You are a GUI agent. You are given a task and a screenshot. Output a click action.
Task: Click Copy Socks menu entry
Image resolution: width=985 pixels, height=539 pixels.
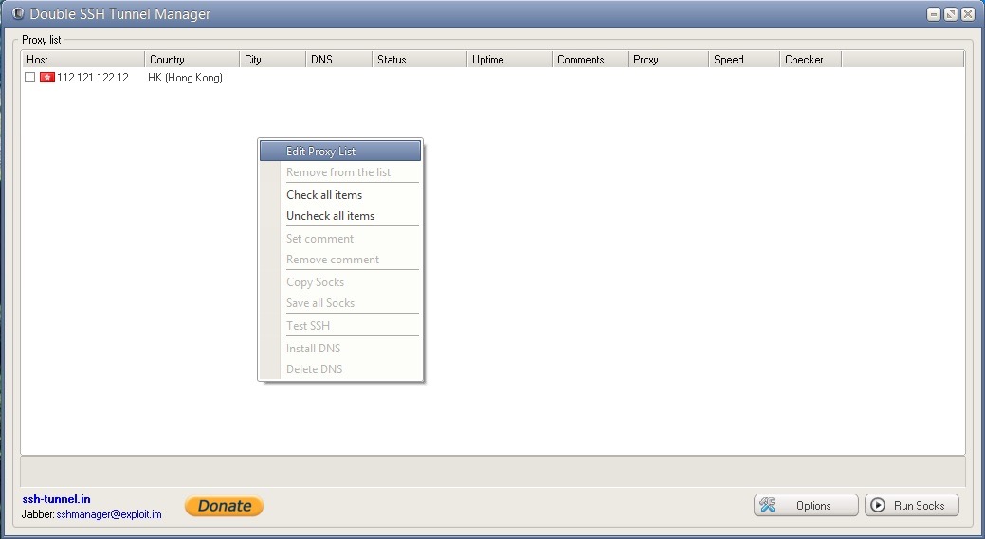(x=339, y=281)
